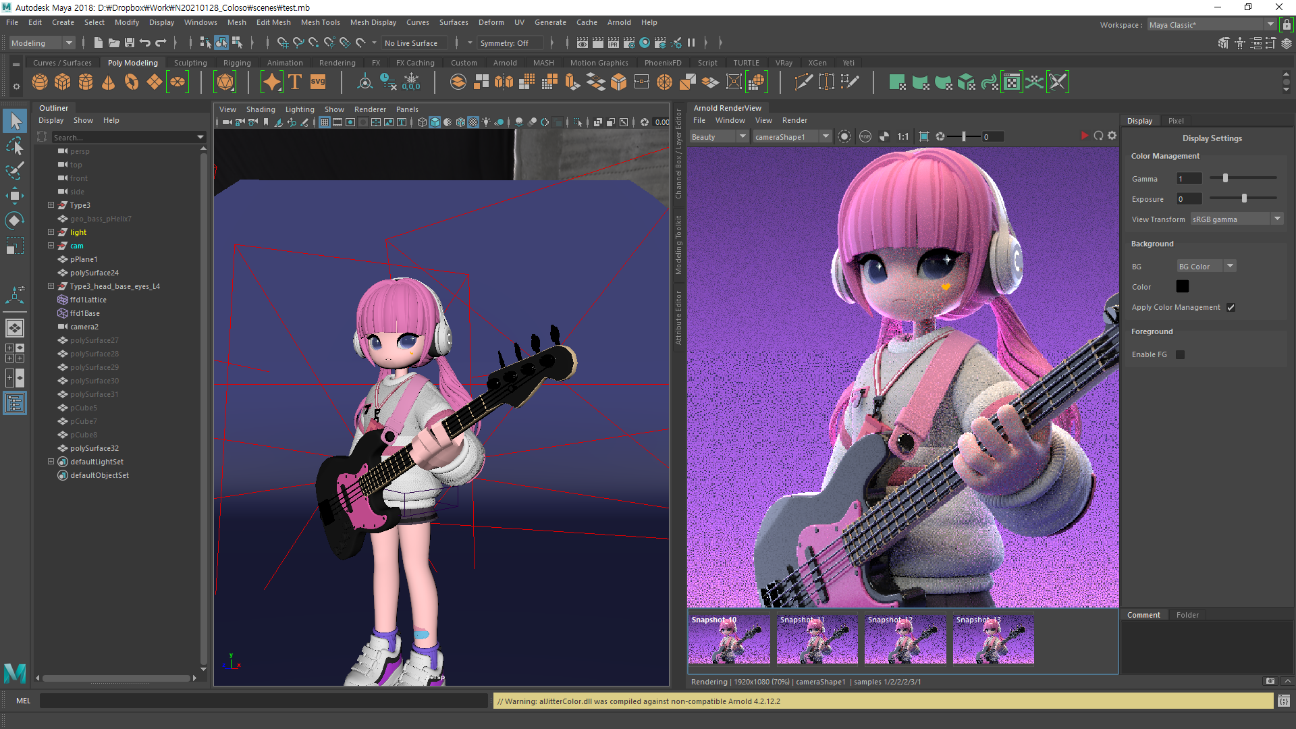Open the cameraShape1 camera dropdown

(792, 136)
